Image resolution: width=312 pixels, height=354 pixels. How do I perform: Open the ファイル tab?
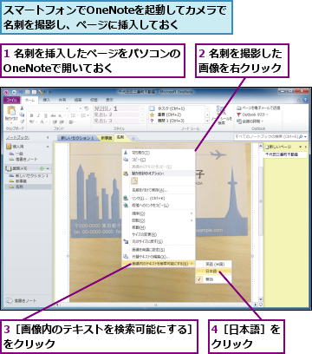click(x=12, y=100)
